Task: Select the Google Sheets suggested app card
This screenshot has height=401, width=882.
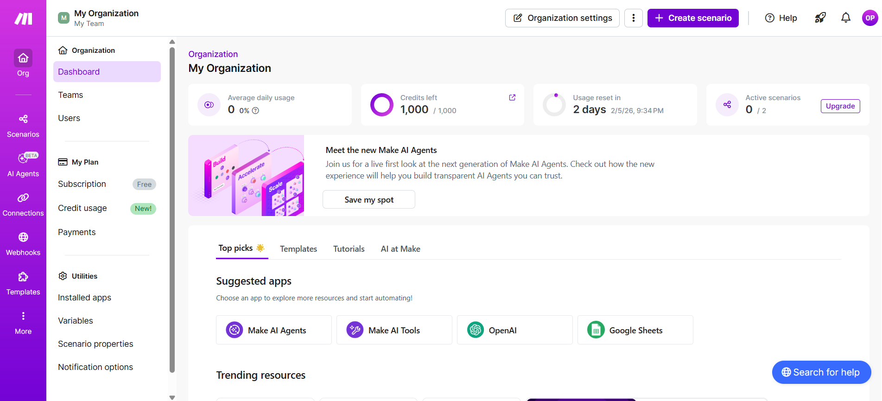Action: pos(635,330)
